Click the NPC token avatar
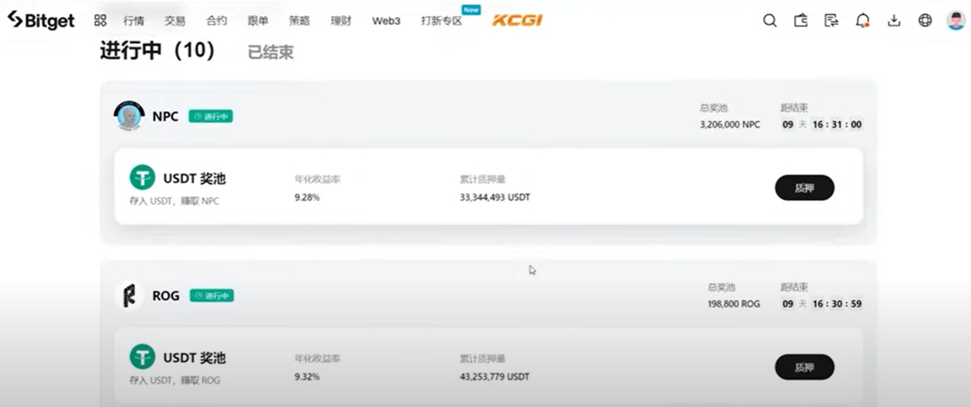 click(x=129, y=116)
